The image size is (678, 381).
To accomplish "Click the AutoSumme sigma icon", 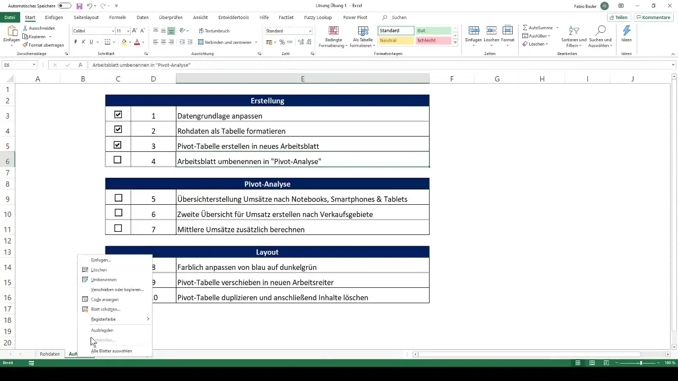I will click(525, 27).
